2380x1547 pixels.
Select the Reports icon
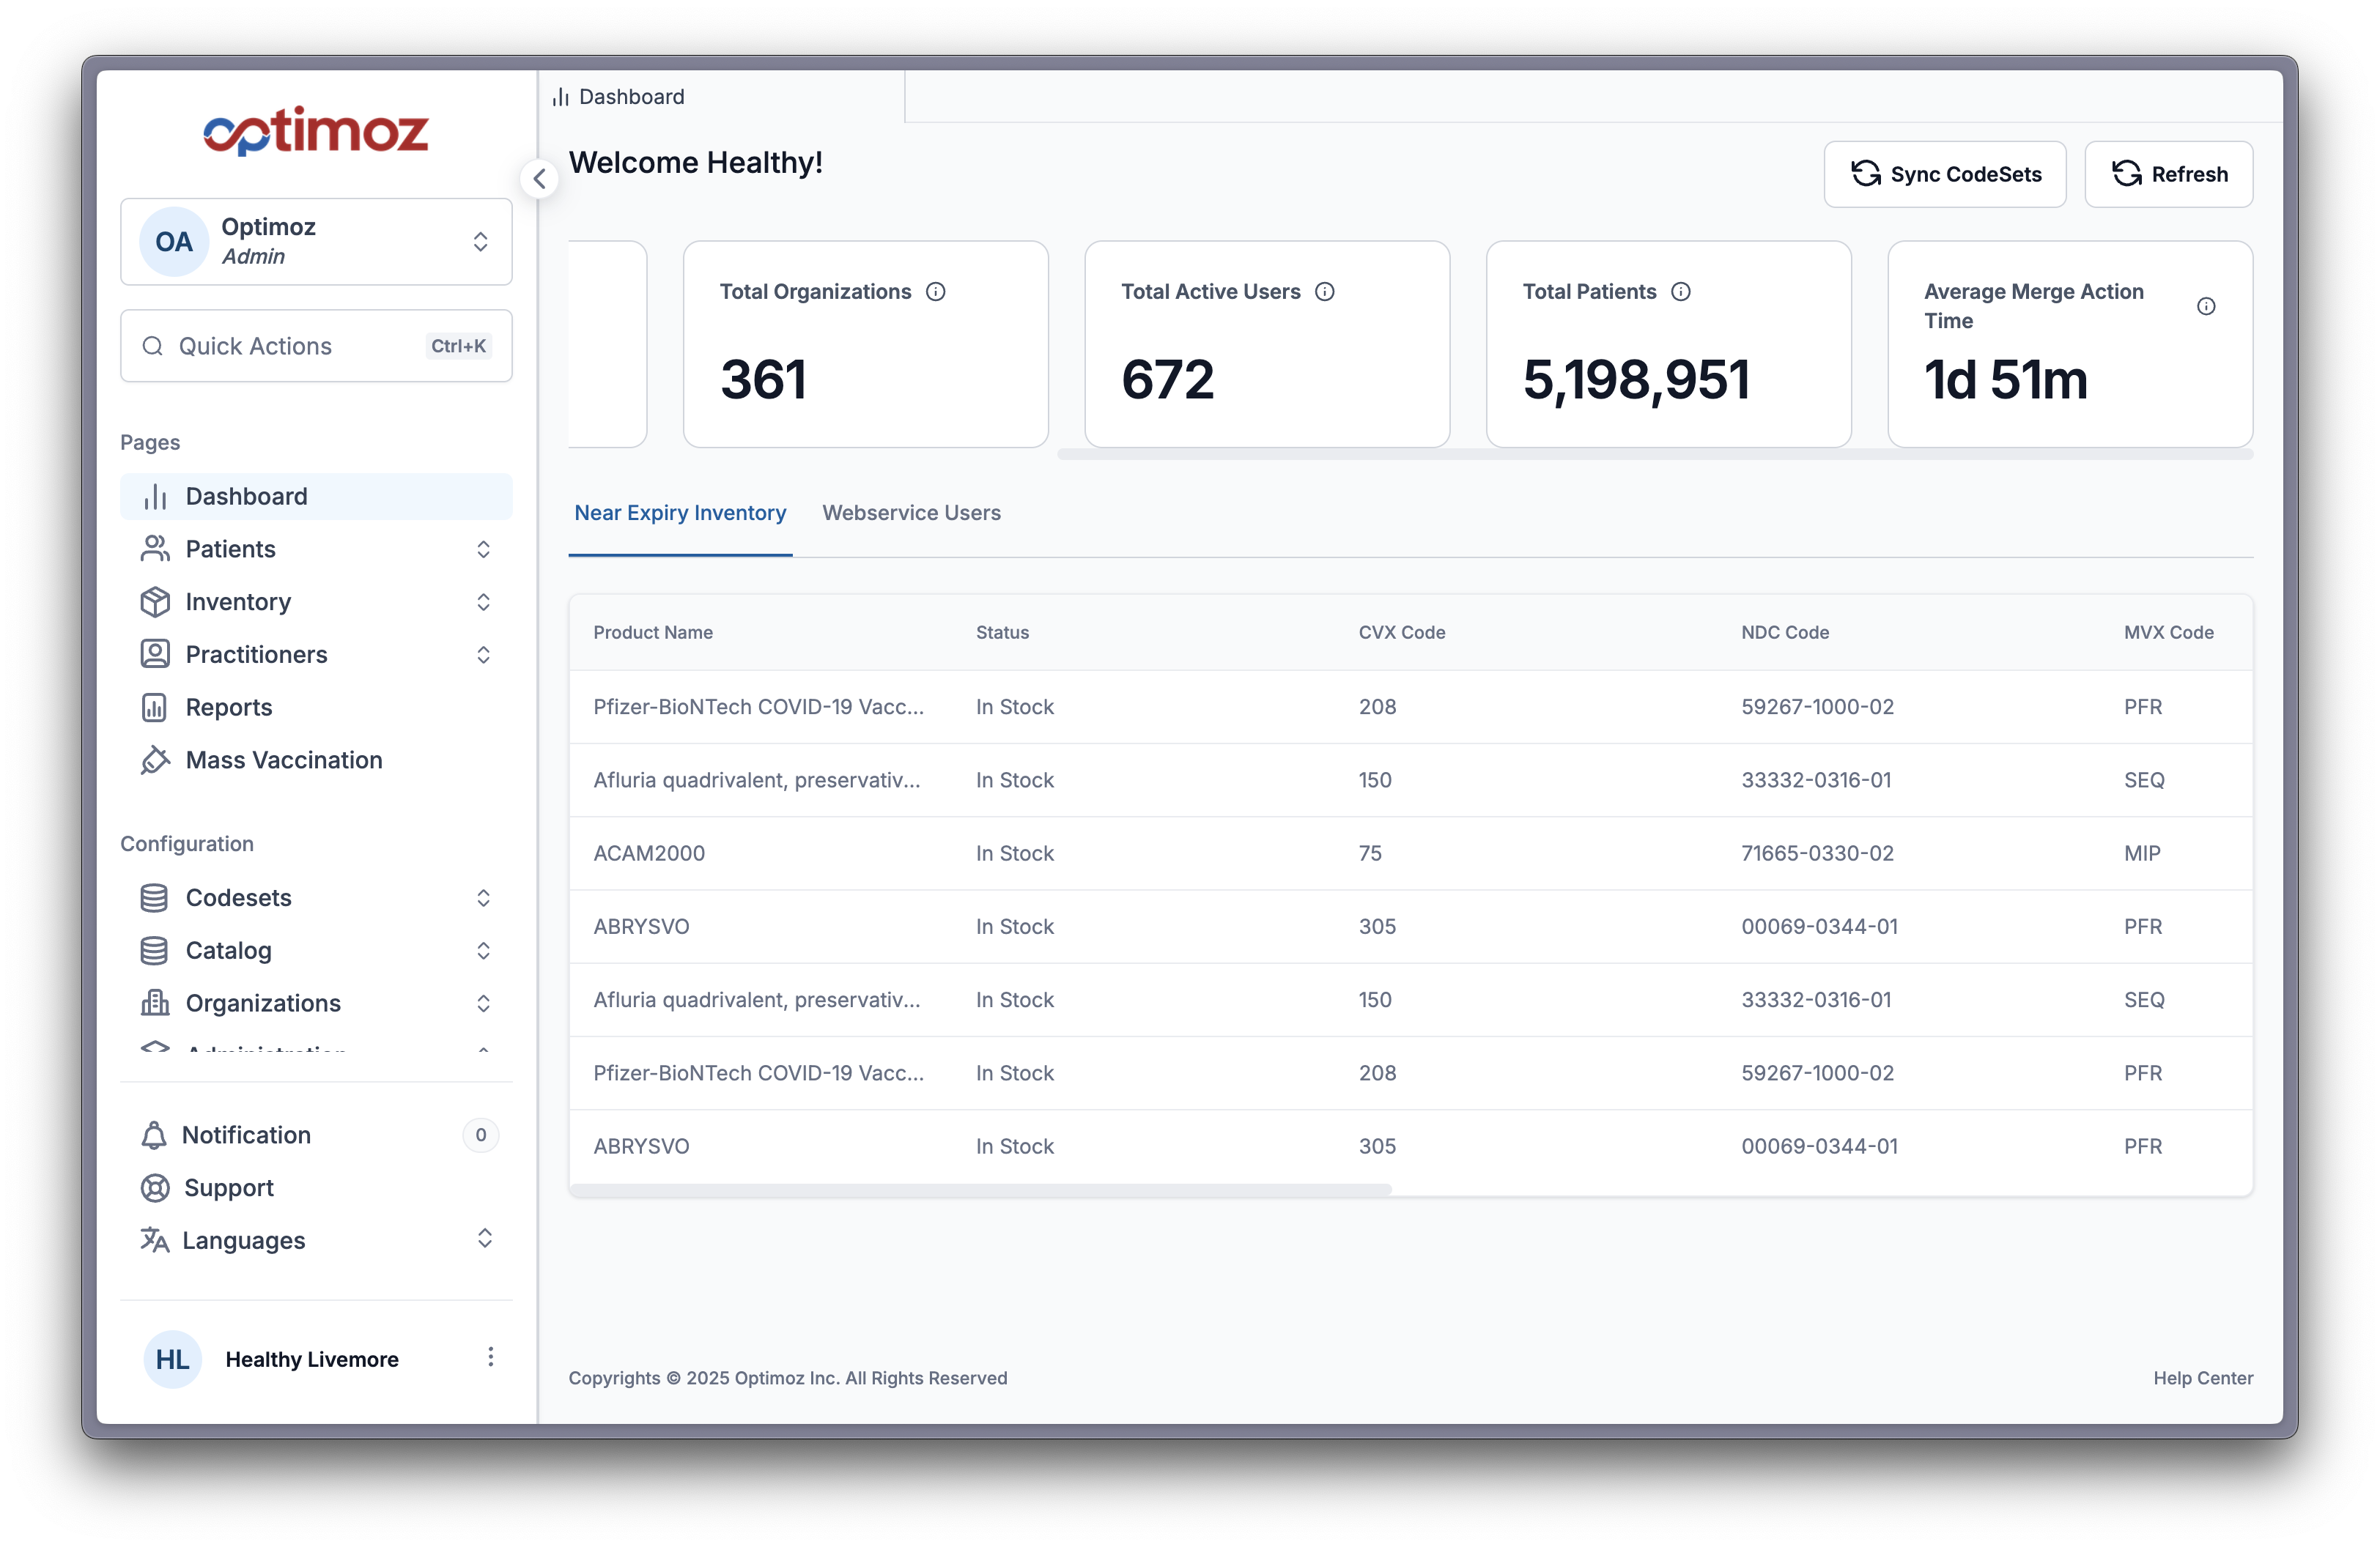[x=155, y=707]
